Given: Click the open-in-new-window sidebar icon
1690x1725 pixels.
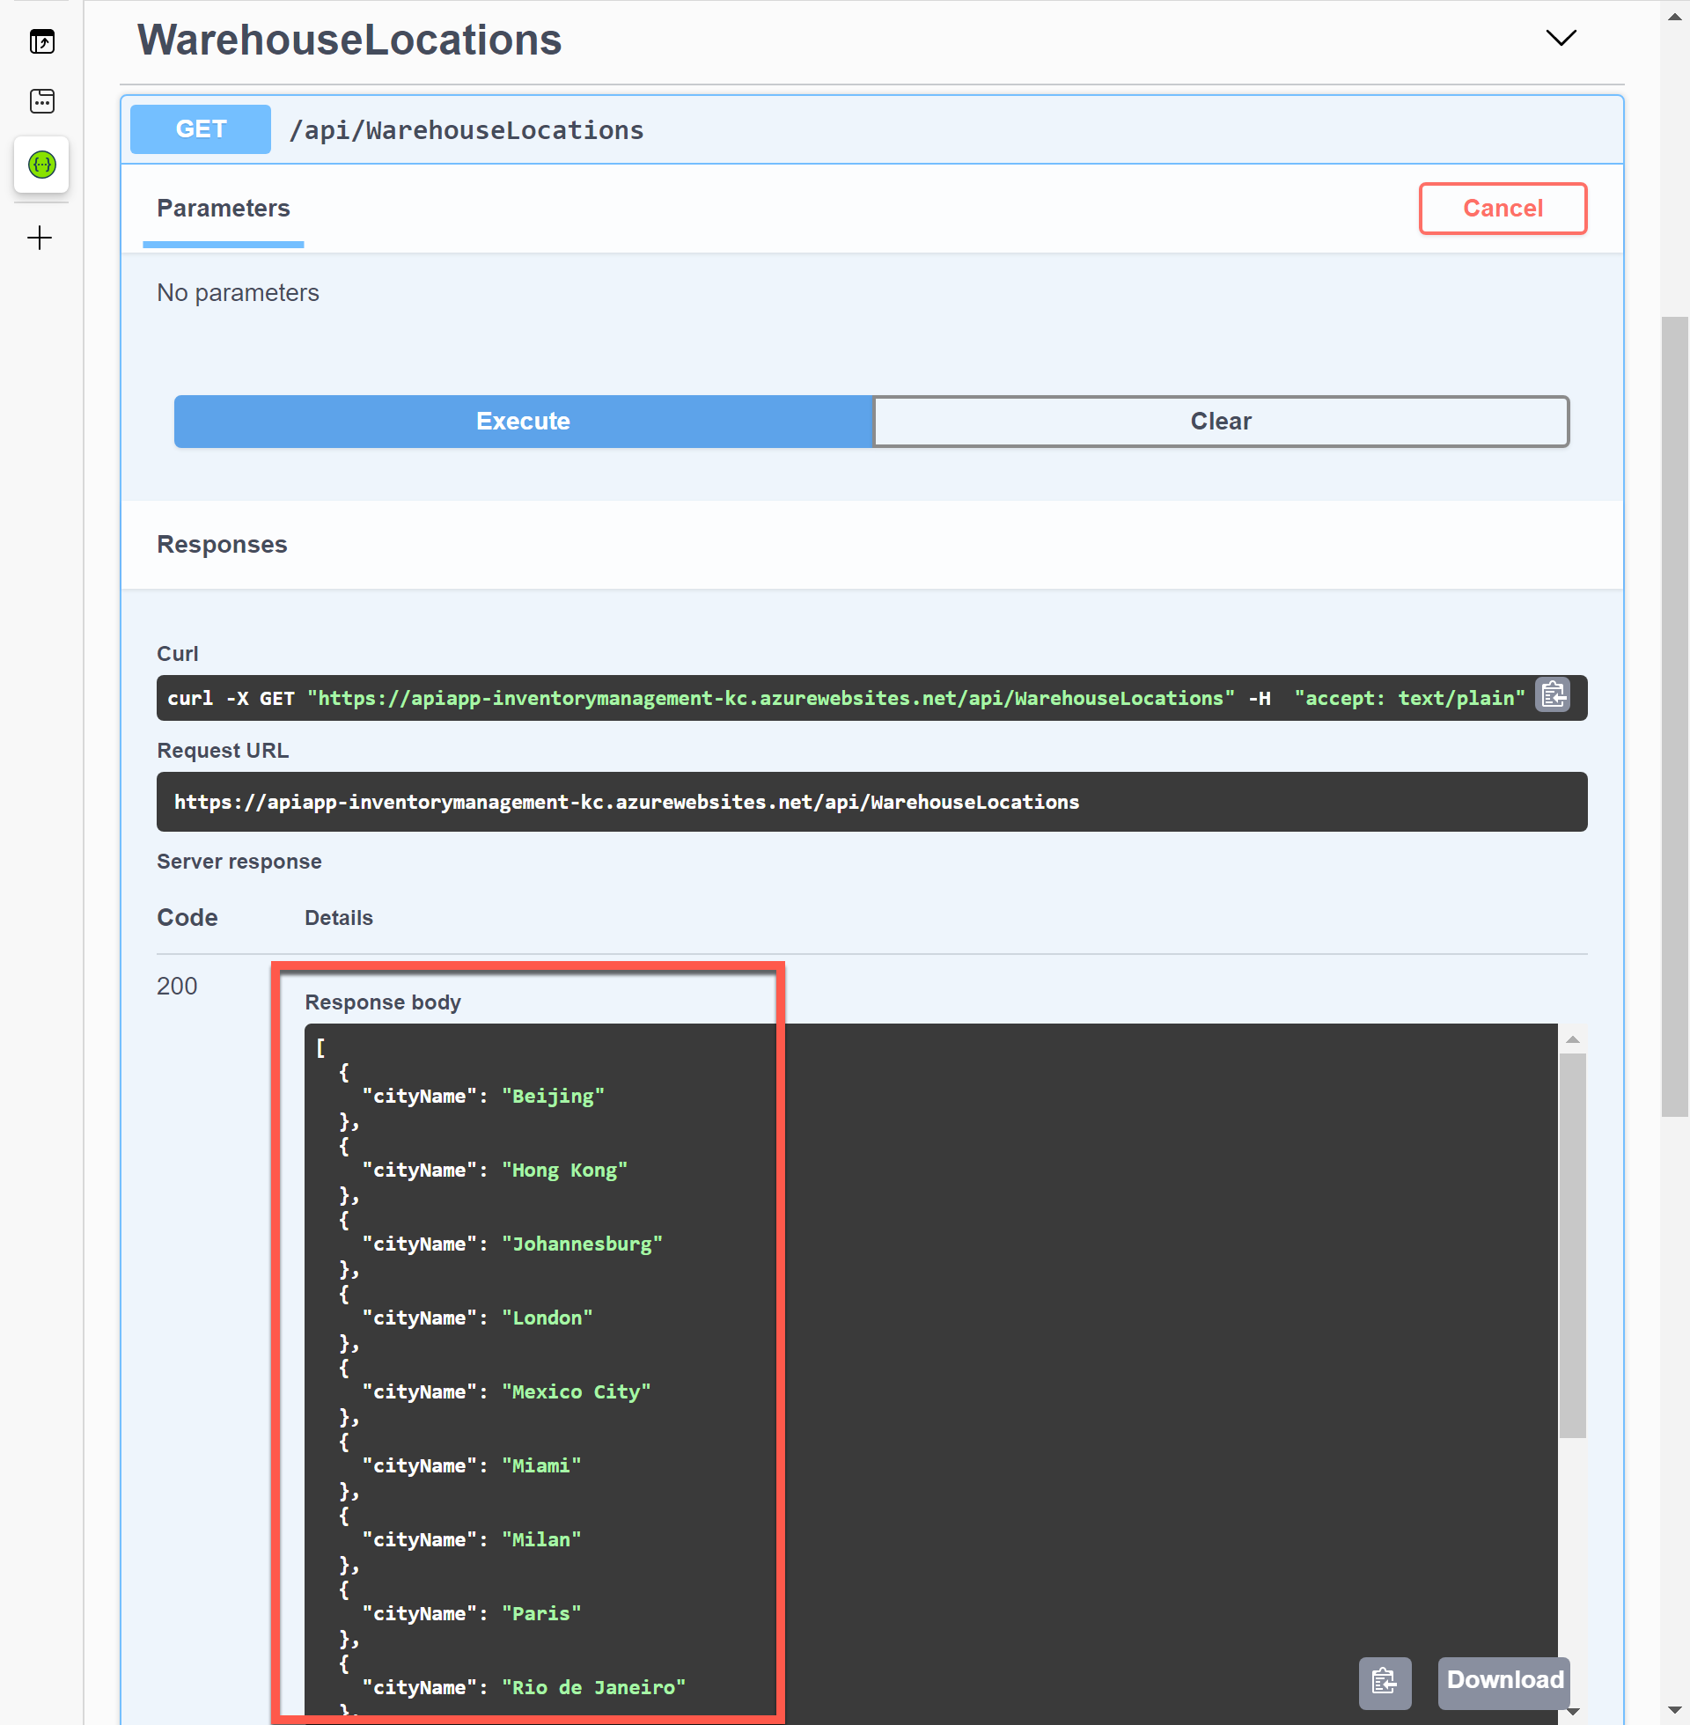Looking at the screenshot, I should 41,40.
